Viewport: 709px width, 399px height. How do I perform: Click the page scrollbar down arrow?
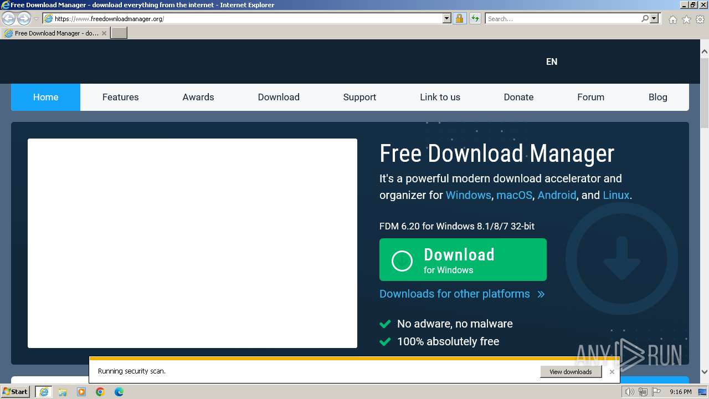704,372
